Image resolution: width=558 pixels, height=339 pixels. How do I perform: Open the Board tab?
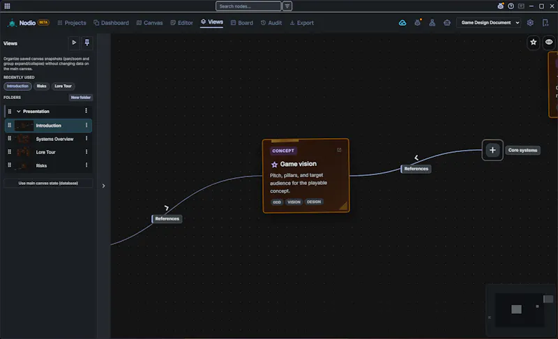click(x=241, y=23)
